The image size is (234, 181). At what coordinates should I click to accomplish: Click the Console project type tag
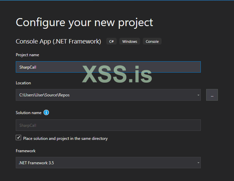[152, 41]
